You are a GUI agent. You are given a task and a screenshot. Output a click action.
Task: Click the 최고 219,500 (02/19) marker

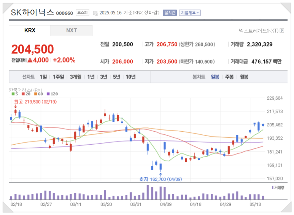click(35, 102)
